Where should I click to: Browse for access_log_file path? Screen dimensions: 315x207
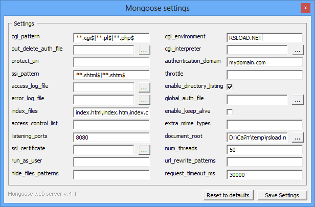tap(144, 87)
